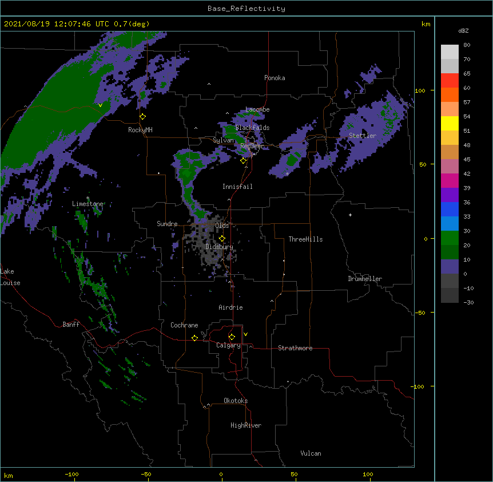Click the Lake Louise label
The image size is (493, 482).
pos(10,277)
